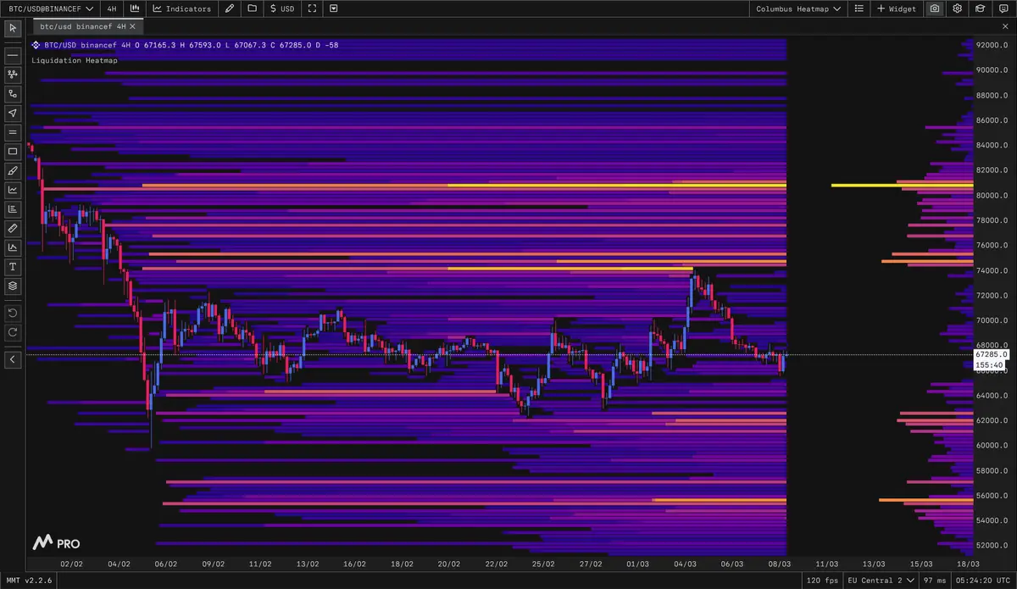This screenshot has height=589, width=1017.
Task: Open the drawing layers manager
Action: (x=13, y=286)
